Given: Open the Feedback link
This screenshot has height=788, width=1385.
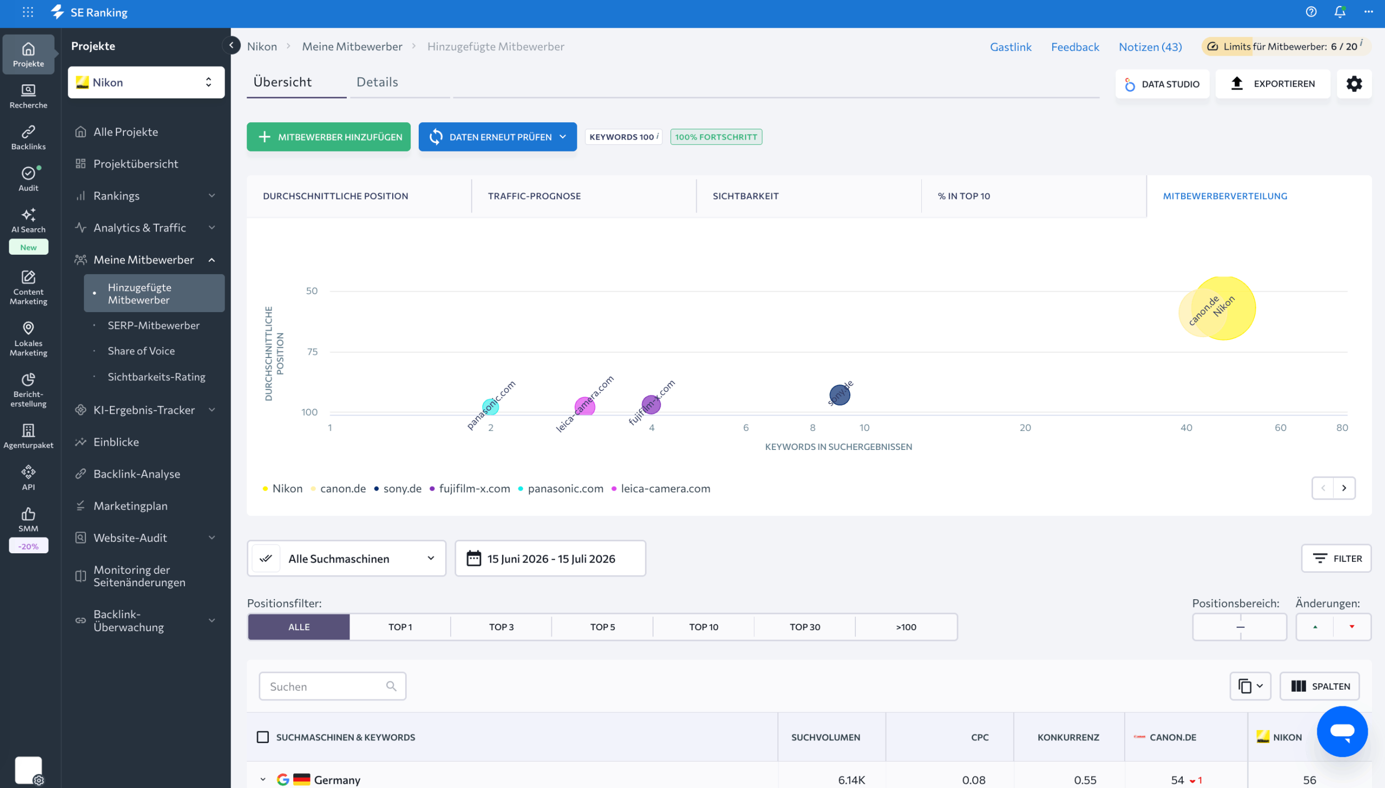Looking at the screenshot, I should [x=1075, y=47].
